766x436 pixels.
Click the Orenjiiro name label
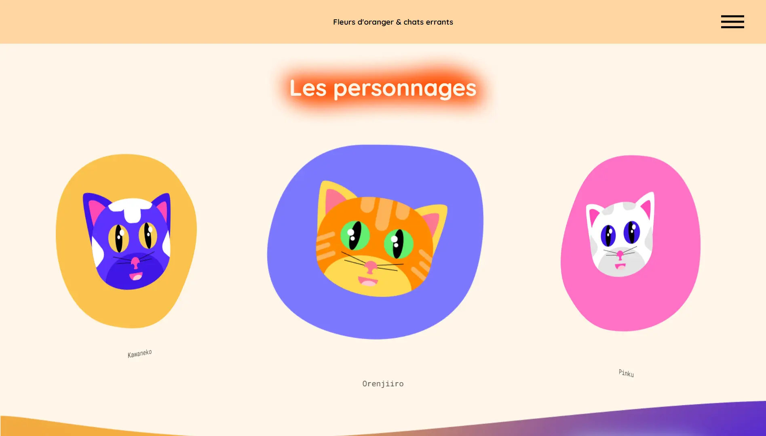coord(383,384)
